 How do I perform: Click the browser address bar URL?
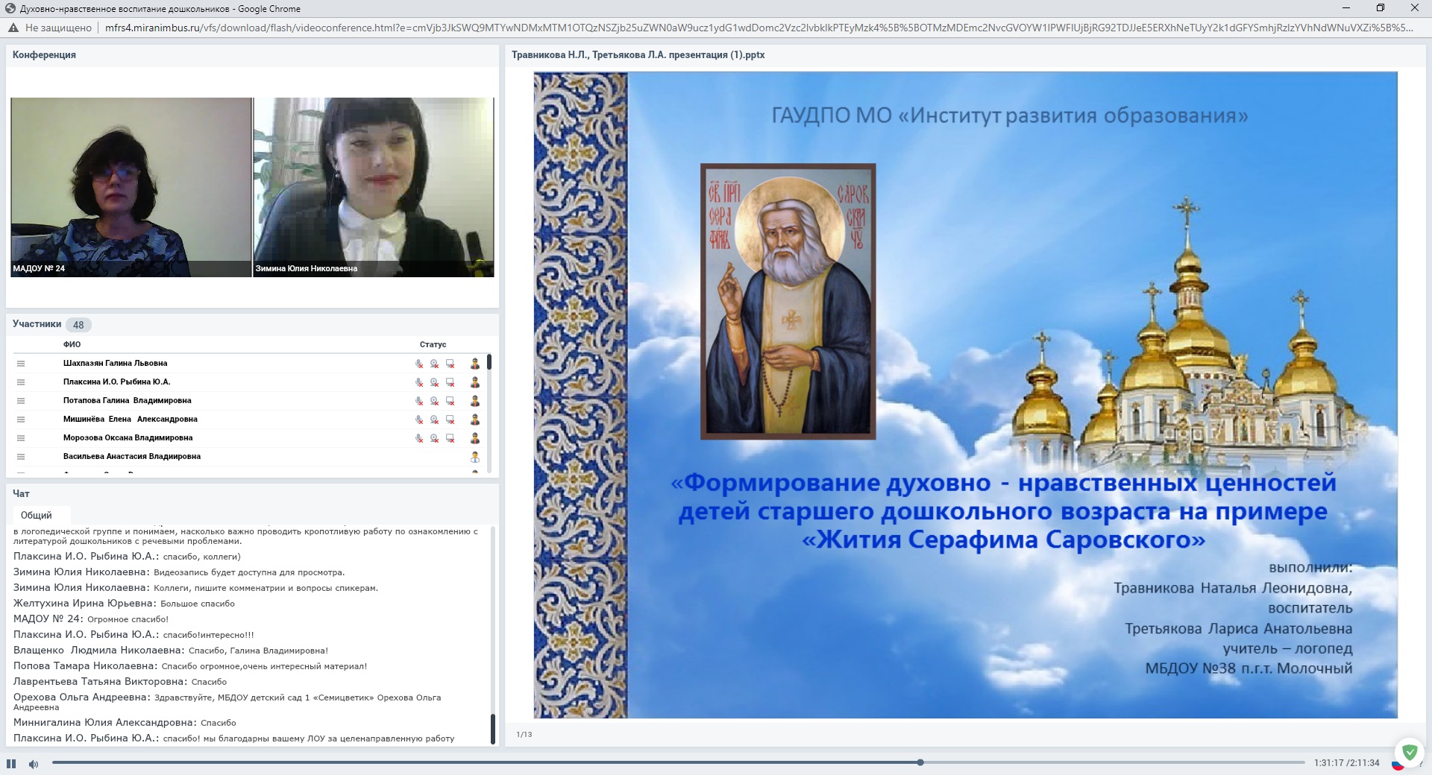point(759,28)
